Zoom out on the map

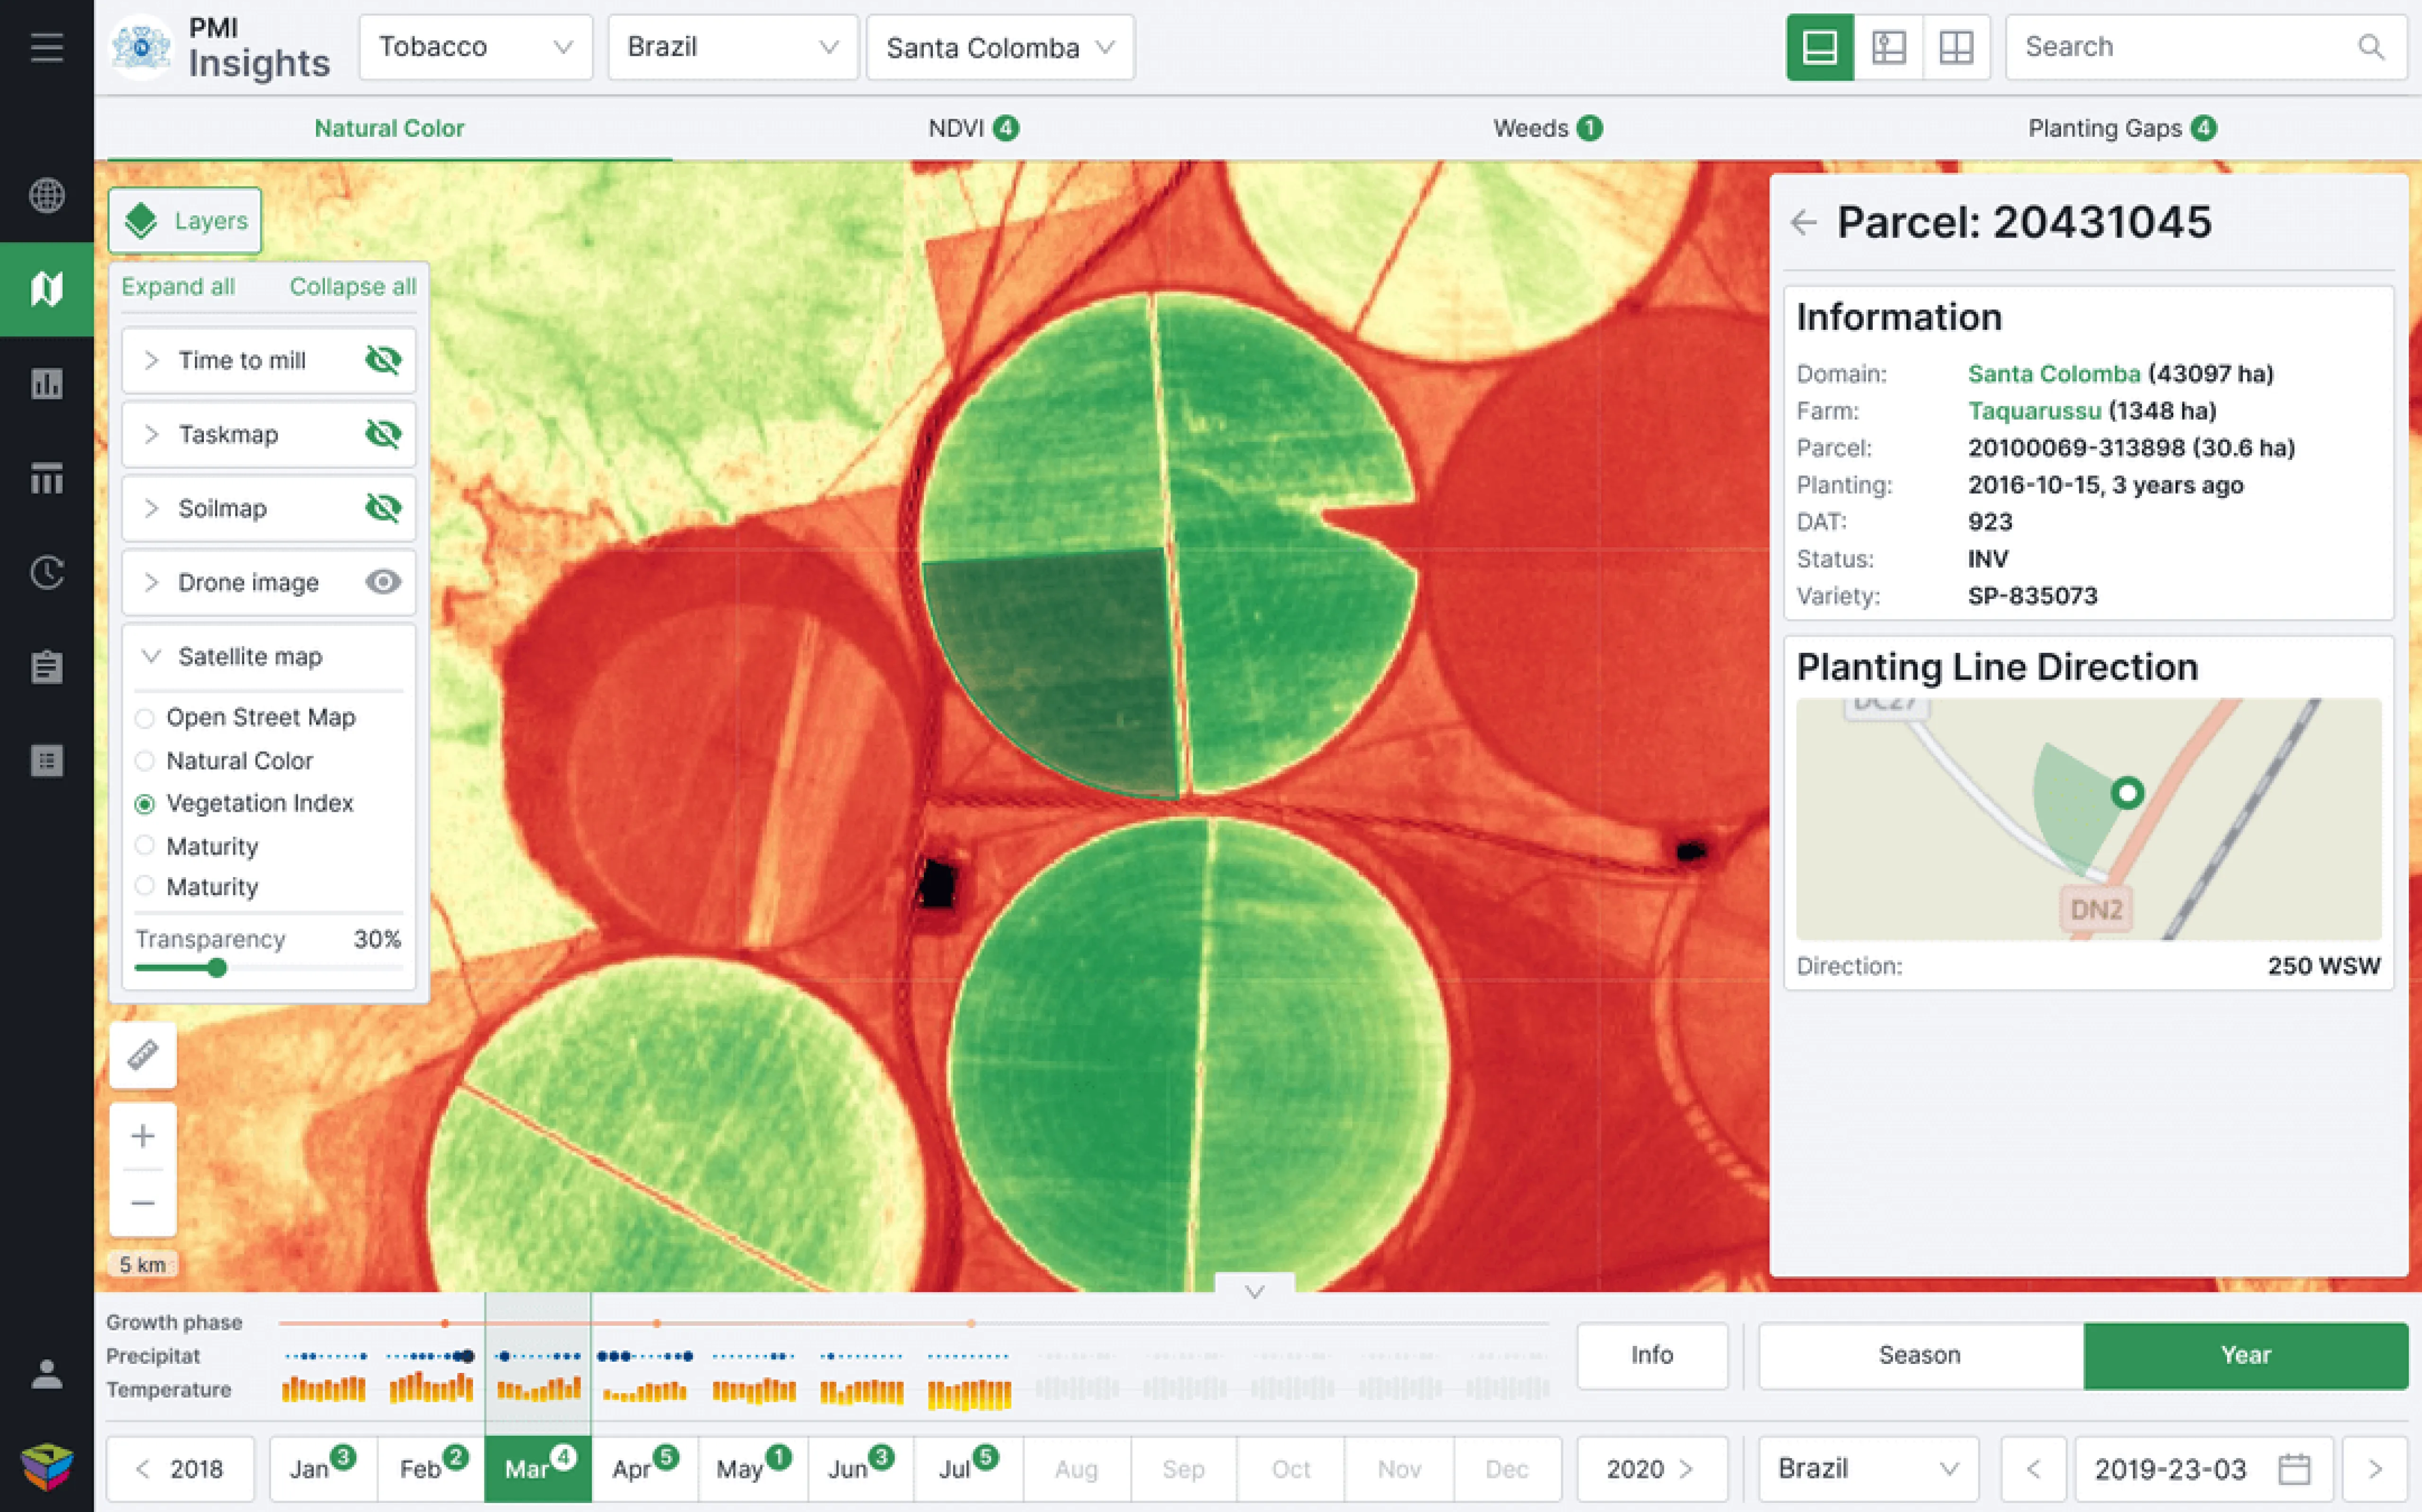[x=143, y=1202]
